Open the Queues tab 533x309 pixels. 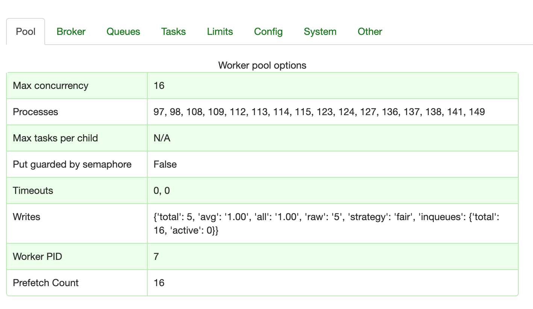pos(123,31)
